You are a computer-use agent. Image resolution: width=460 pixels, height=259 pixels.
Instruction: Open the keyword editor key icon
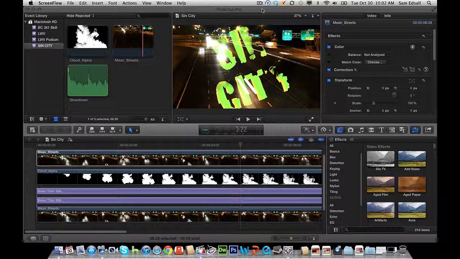pos(79,130)
